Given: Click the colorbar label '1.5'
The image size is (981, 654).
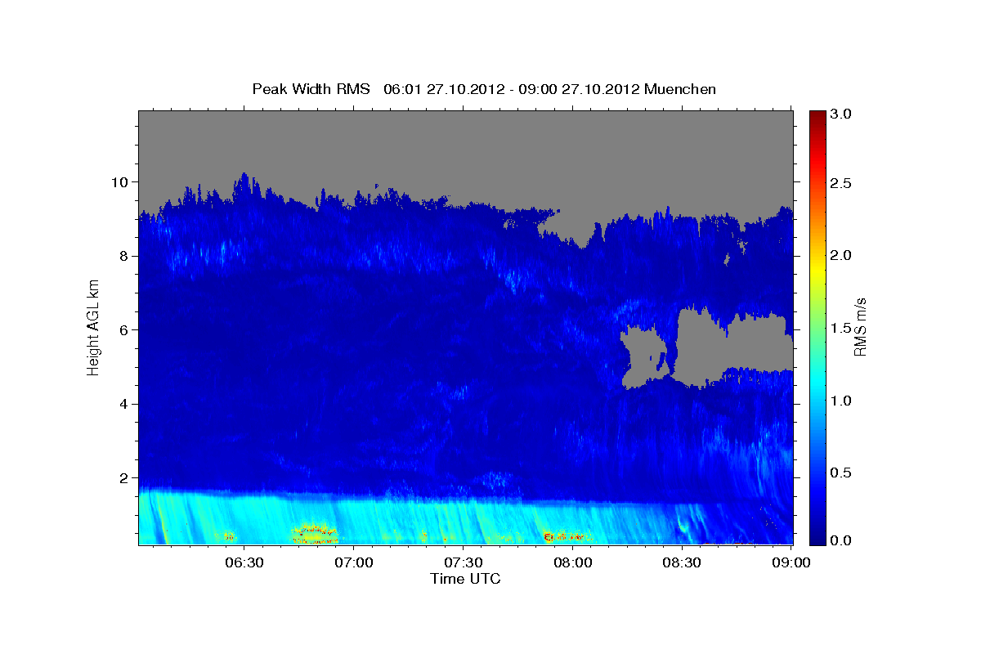Looking at the screenshot, I should pyautogui.click(x=842, y=328).
